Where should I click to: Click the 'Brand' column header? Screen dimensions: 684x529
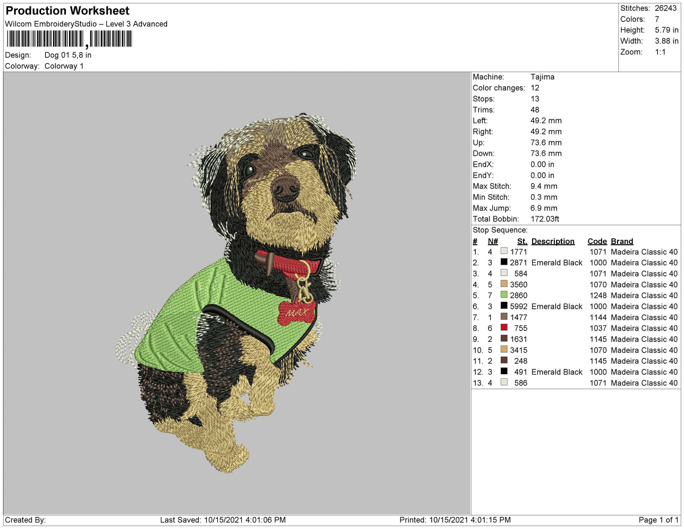tap(622, 241)
